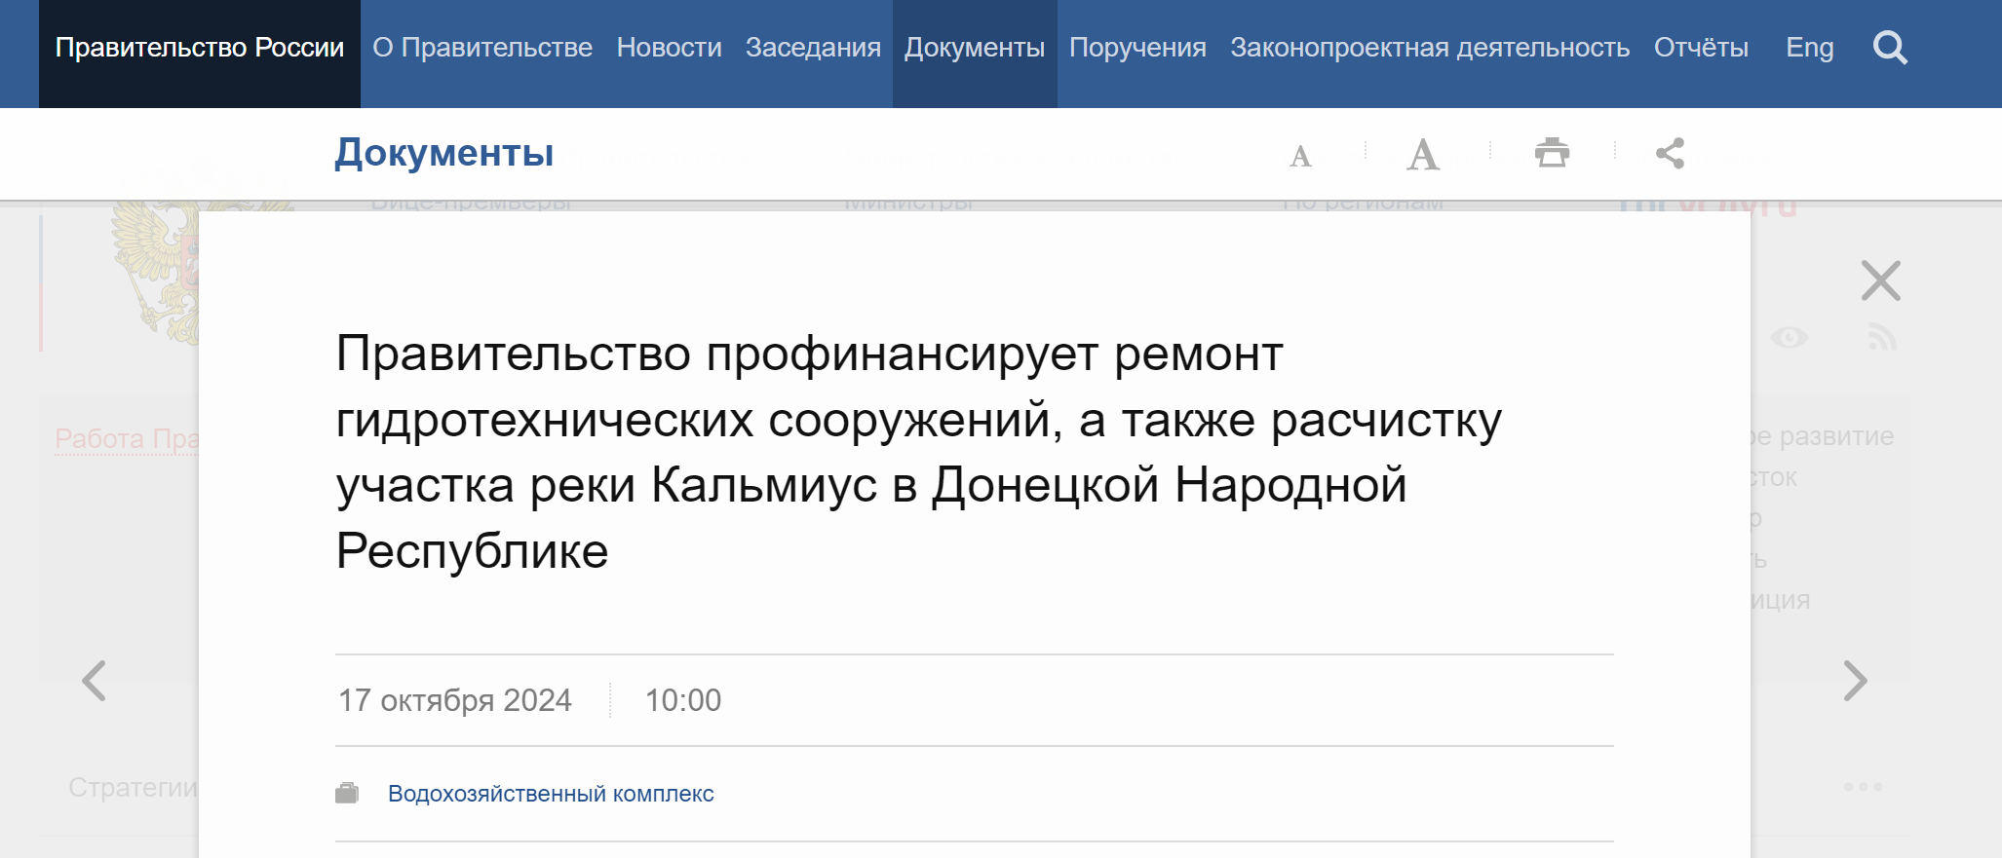The height and width of the screenshot is (858, 2002).
Task: Click the date 17 октября 2024
Action: [455, 700]
